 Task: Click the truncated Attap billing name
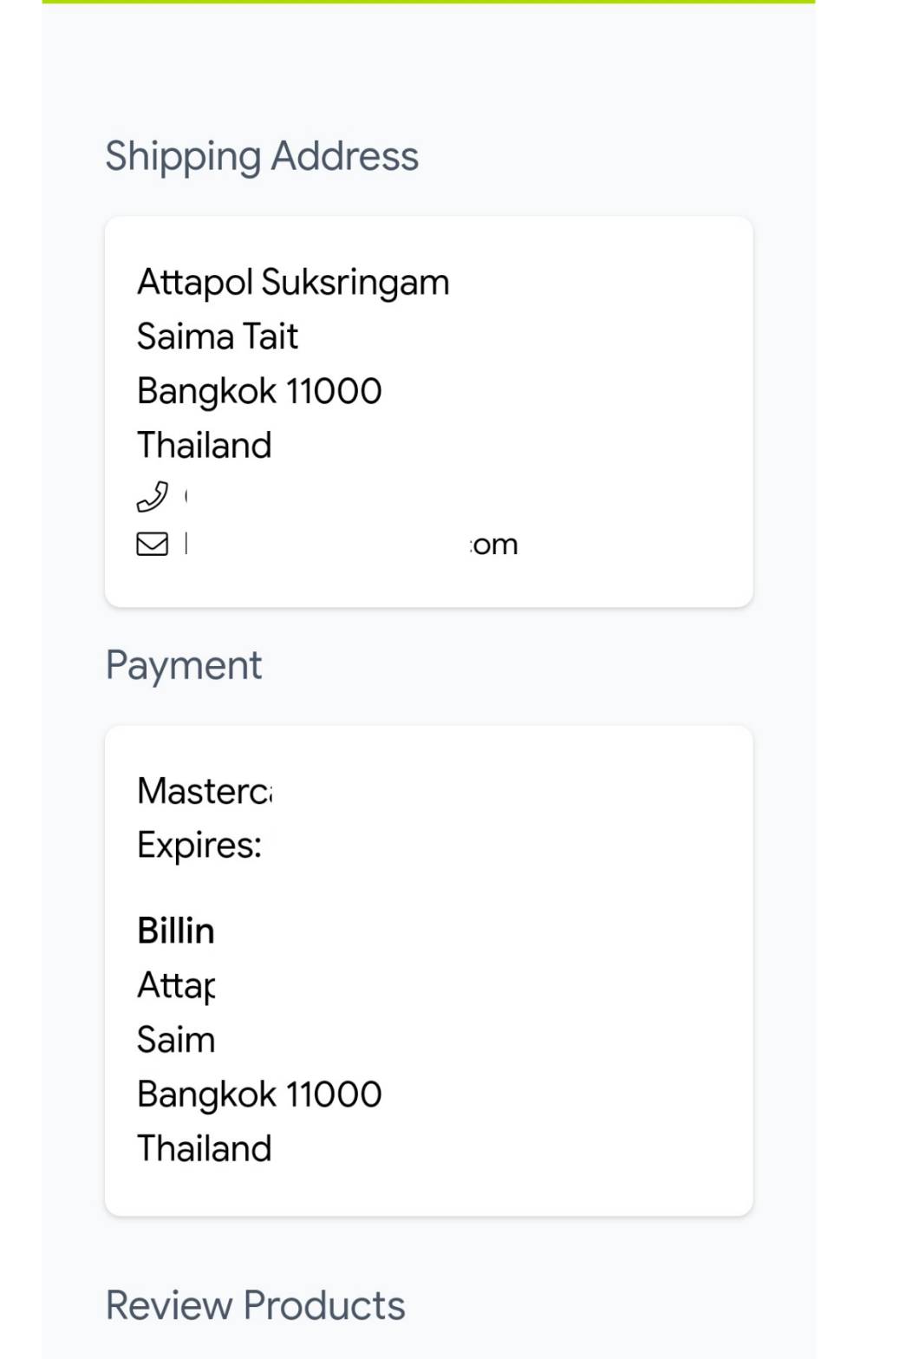coord(176,986)
